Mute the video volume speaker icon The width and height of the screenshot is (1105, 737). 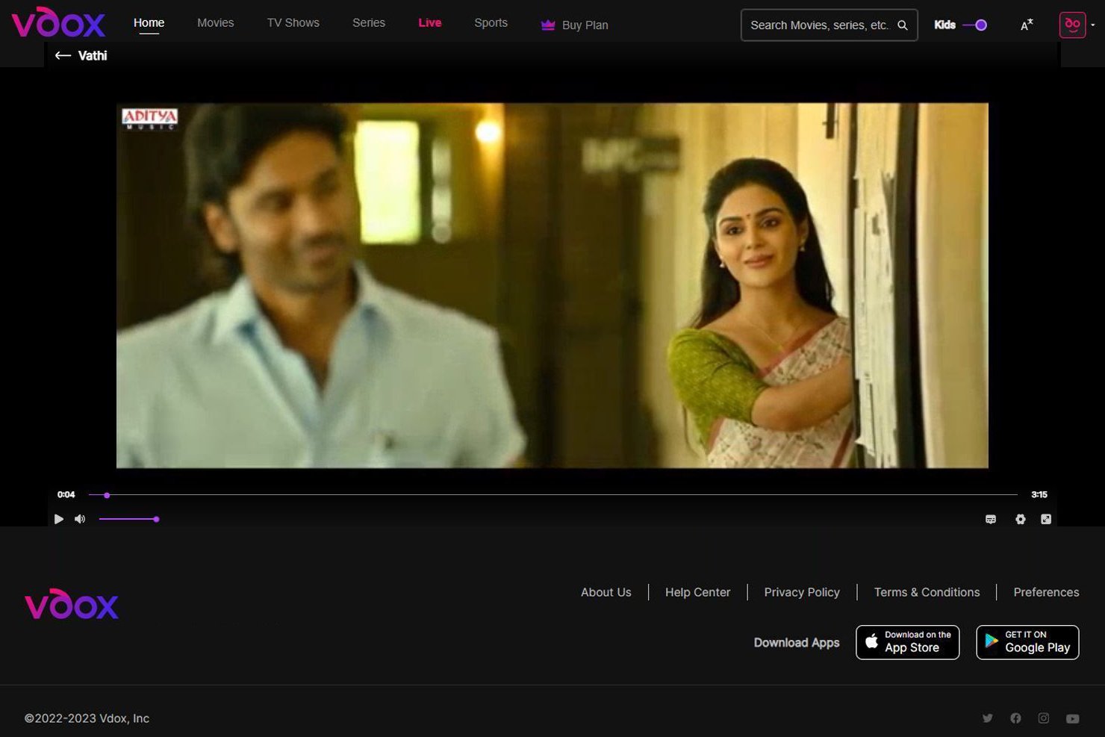80,519
